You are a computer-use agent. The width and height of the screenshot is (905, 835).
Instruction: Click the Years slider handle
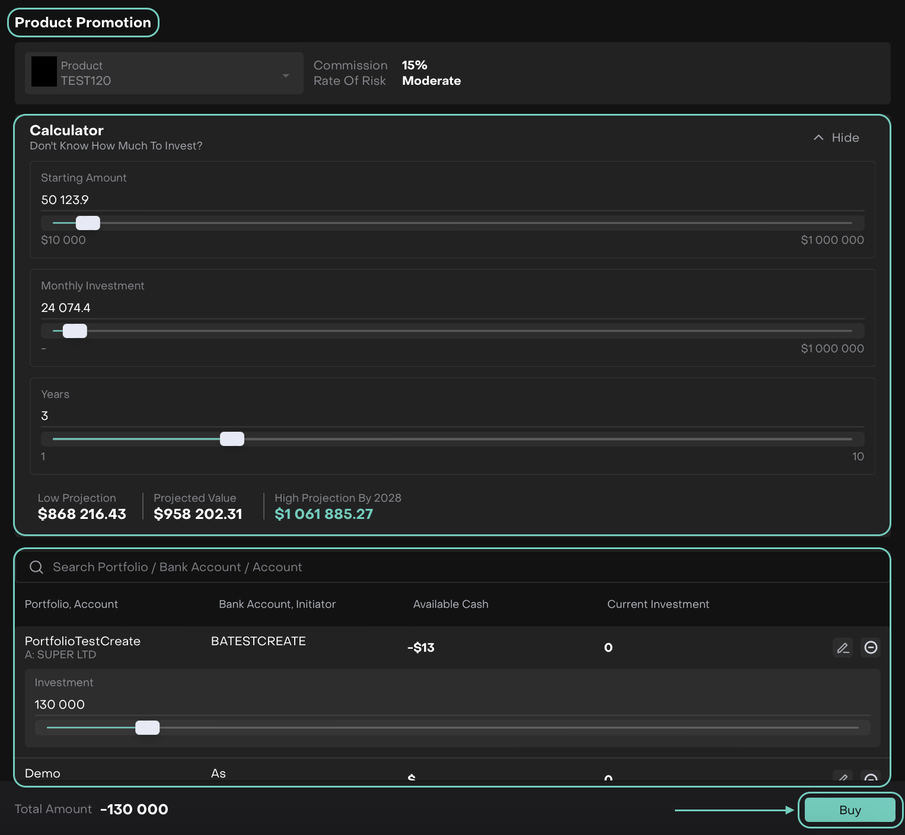[x=232, y=439]
